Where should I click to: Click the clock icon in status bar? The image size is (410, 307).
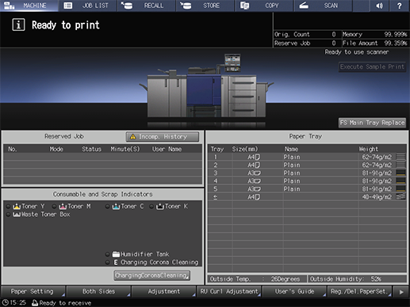pos(5,302)
